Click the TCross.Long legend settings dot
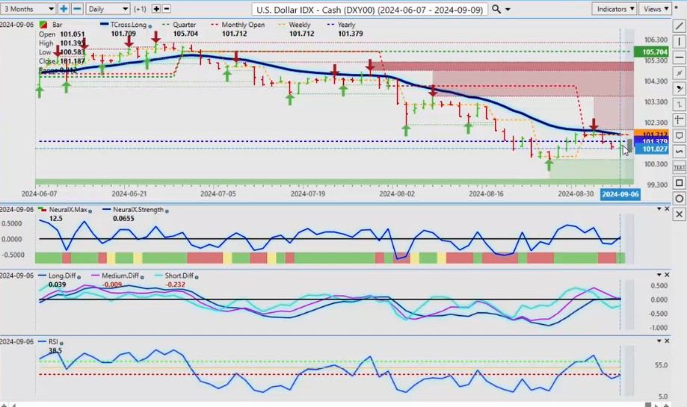 coord(150,25)
